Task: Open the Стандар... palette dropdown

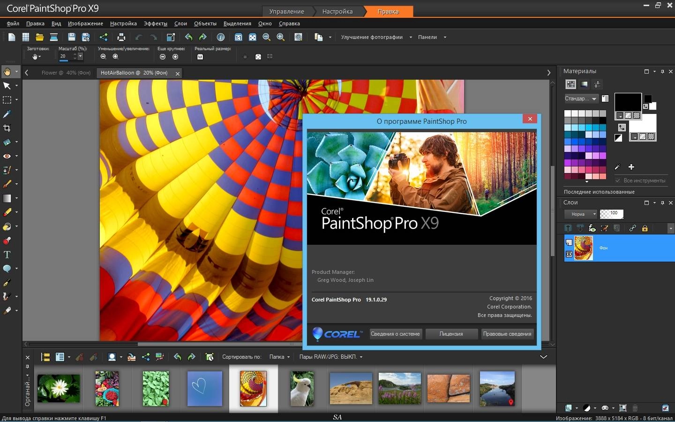Action: [581, 98]
